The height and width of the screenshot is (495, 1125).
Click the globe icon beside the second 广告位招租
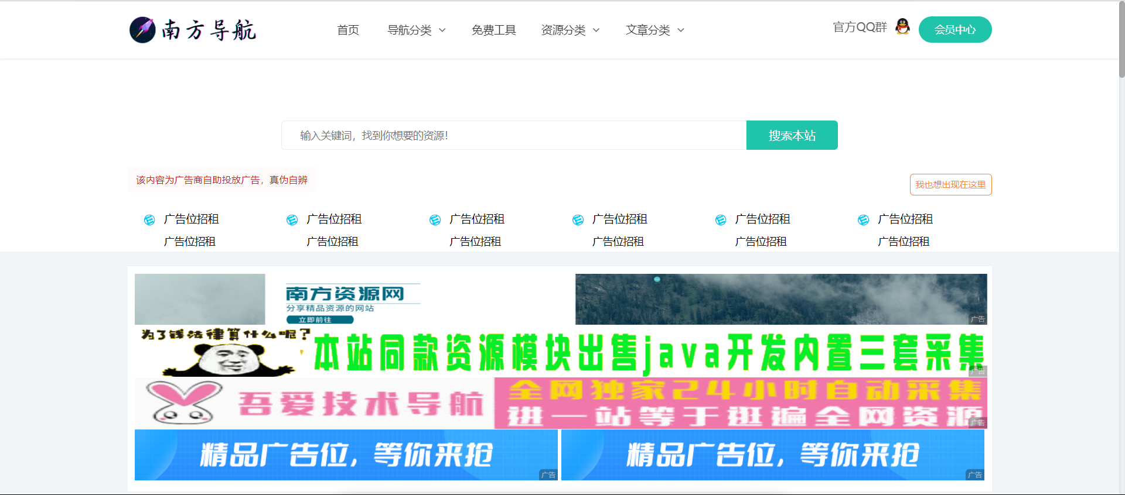[292, 220]
